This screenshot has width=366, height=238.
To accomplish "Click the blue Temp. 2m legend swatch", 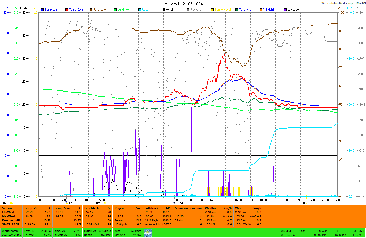I will click(42, 10).
